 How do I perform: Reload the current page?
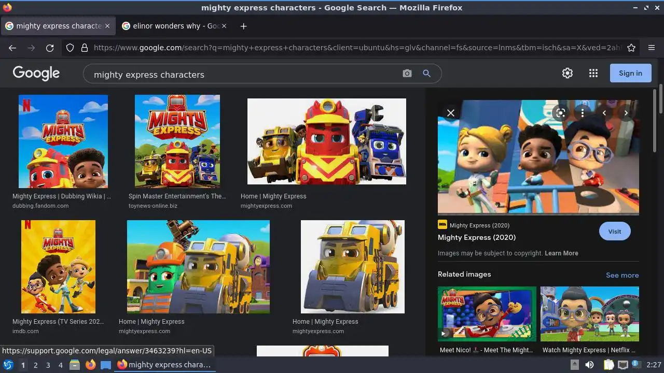(x=50, y=48)
